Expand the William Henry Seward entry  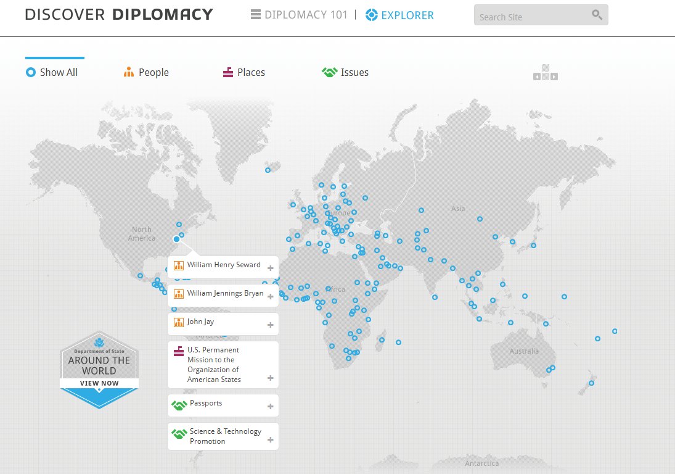coord(271,268)
